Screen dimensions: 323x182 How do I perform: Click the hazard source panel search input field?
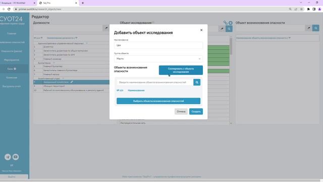click(271, 28)
